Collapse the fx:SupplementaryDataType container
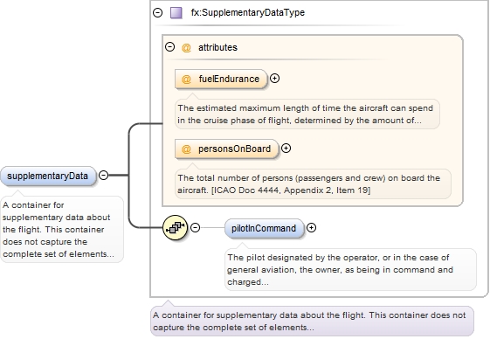Screen dimensions: 490x339 [157, 12]
